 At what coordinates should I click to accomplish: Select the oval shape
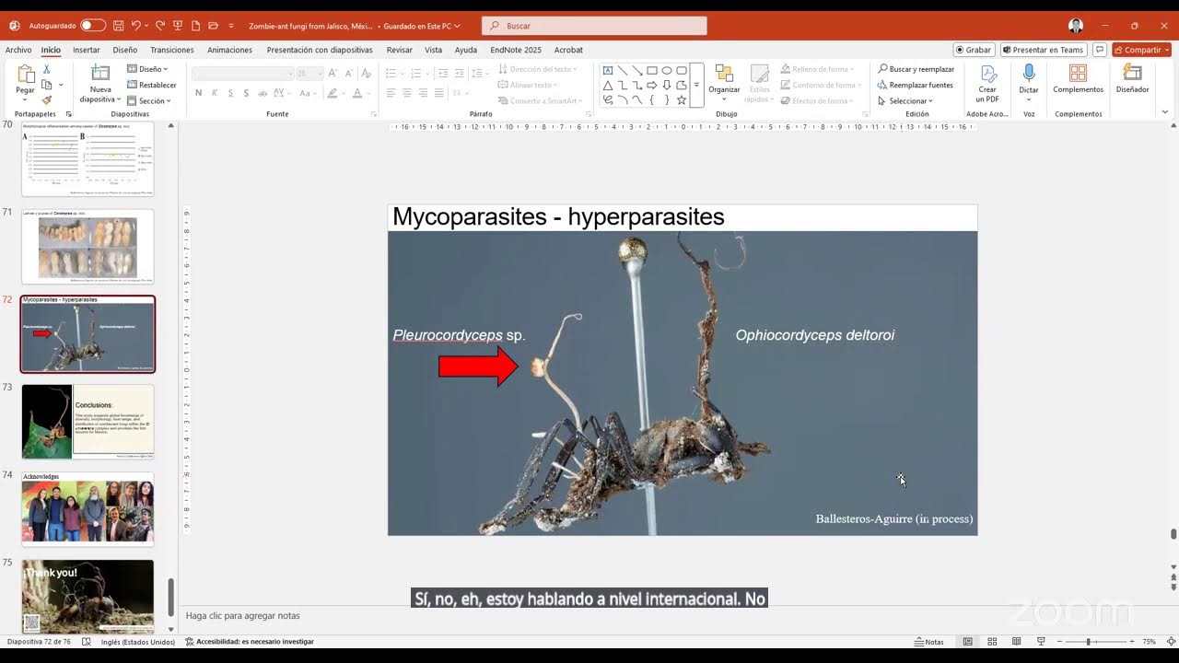click(667, 70)
